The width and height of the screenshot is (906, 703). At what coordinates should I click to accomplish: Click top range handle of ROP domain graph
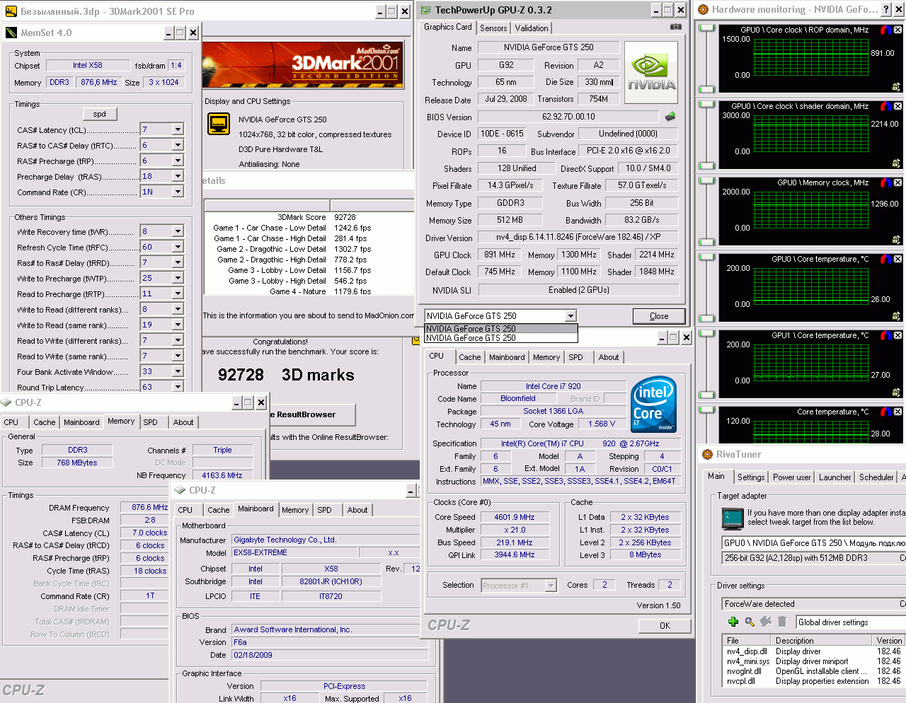point(706,28)
